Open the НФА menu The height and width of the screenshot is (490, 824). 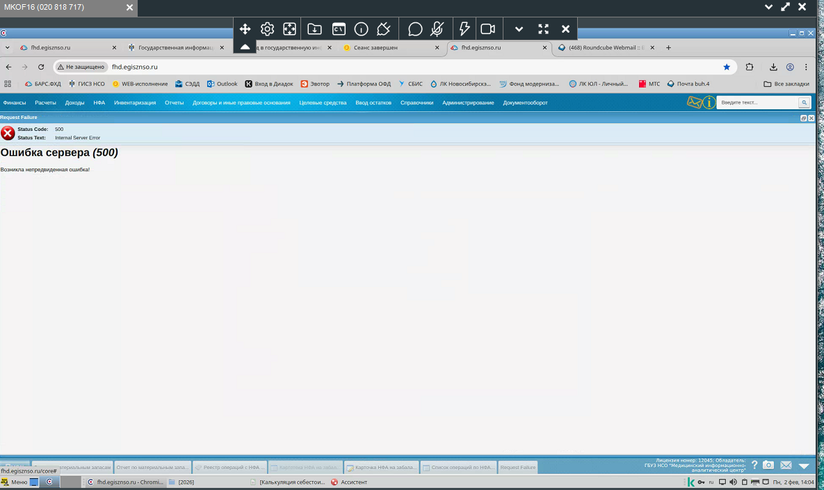(99, 102)
